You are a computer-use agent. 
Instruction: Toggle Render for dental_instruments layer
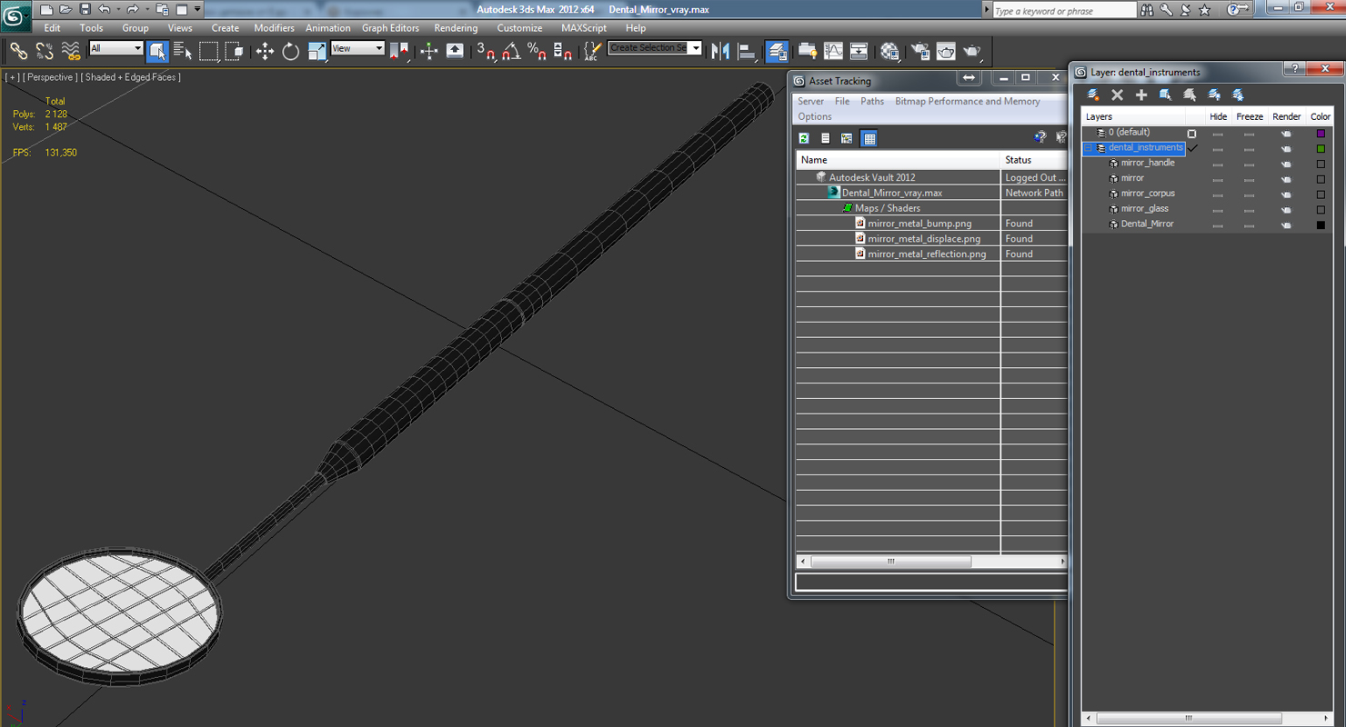pos(1286,148)
